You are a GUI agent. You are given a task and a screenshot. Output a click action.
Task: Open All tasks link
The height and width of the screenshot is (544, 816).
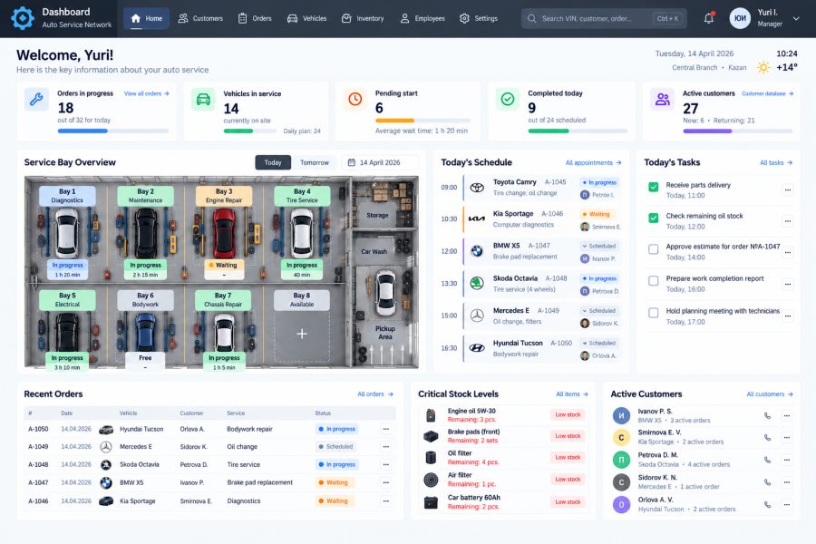pos(776,163)
